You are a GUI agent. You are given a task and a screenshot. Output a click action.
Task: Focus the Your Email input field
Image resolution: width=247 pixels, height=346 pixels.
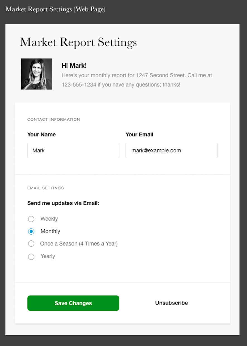[171, 150]
